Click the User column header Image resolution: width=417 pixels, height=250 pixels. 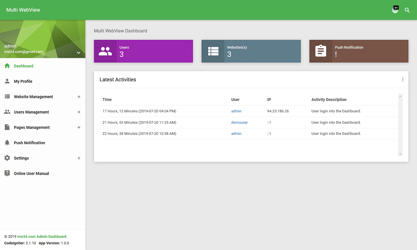[235, 100]
